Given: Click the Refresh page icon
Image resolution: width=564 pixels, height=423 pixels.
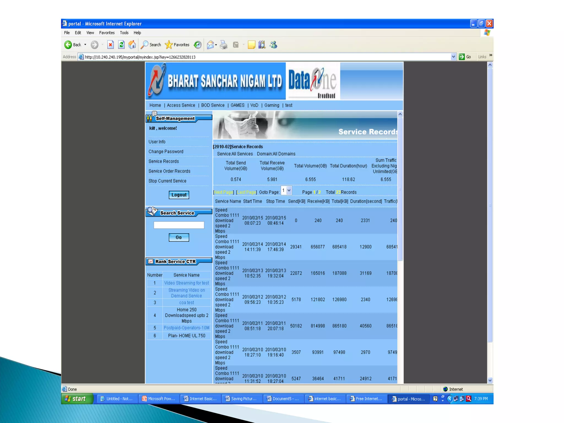Looking at the screenshot, I should pos(121,45).
